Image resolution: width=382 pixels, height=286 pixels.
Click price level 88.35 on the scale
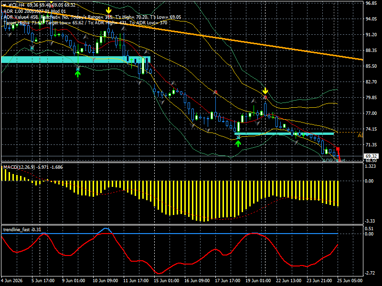(371, 51)
